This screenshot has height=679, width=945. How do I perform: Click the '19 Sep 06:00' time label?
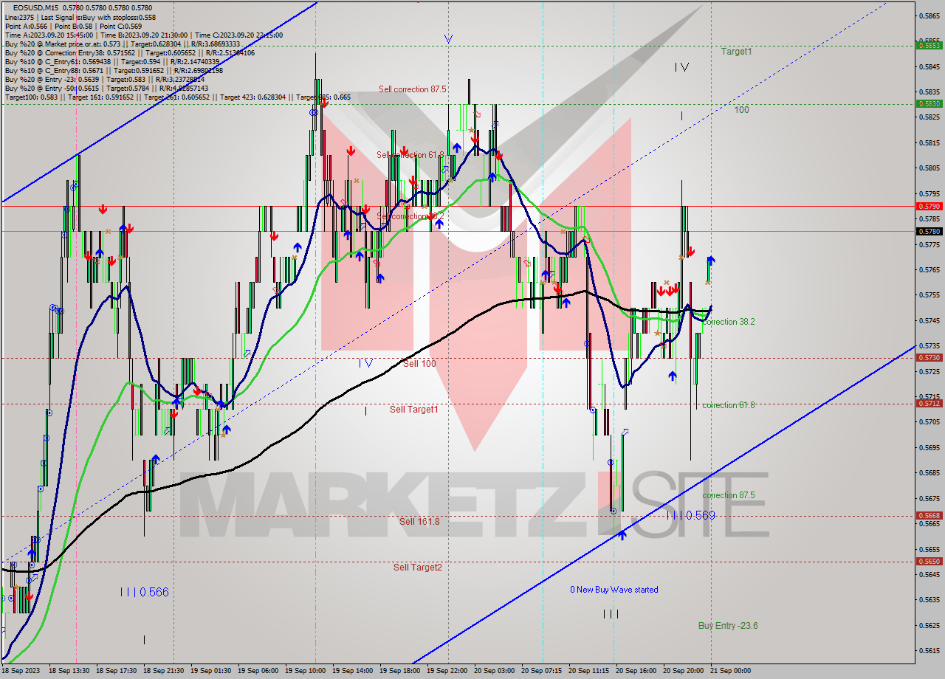(258, 671)
